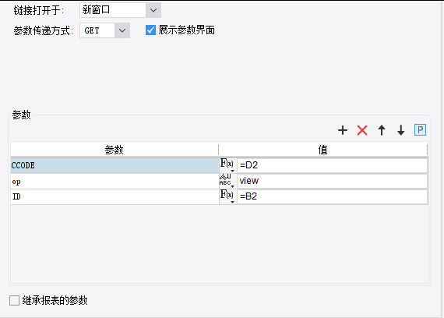The image size is (444, 318).
Task: Select the ID parameter cell
Action: click(x=115, y=196)
